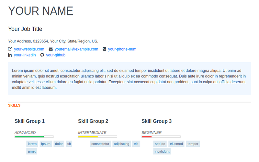Click the GitHub logo icon
Screen dimensions: 259x162
[x=42, y=55]
